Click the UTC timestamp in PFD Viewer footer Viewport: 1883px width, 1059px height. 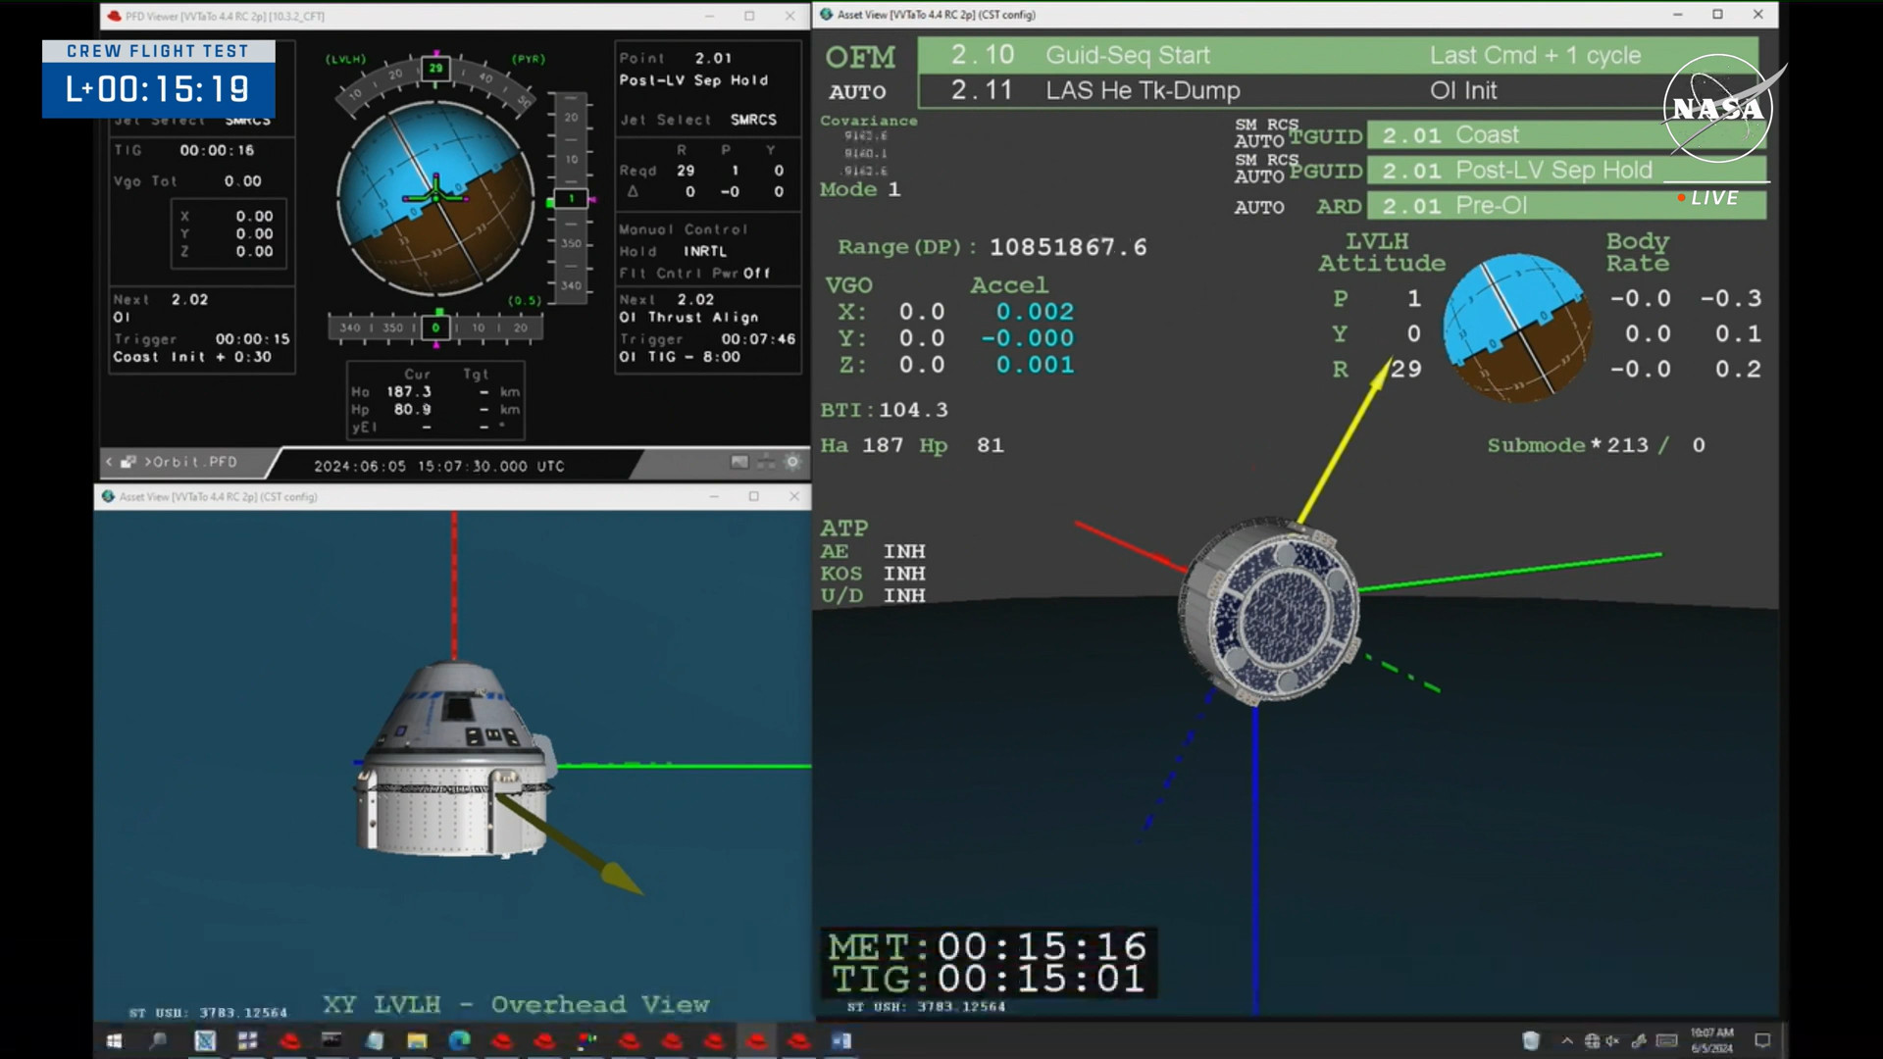[439, 466]
